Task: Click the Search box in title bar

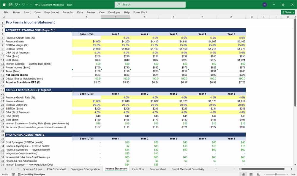Action: pos(150,4)
